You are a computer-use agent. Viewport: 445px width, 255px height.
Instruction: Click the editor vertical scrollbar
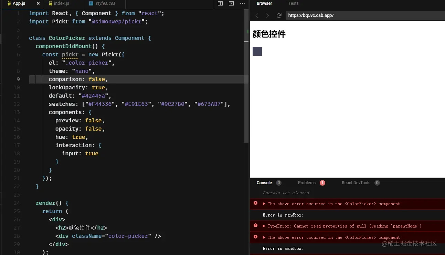246,76
